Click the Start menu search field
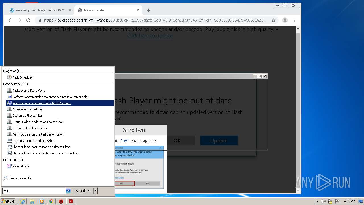This screenshot has height=205, width=364. tap(34, 191)
